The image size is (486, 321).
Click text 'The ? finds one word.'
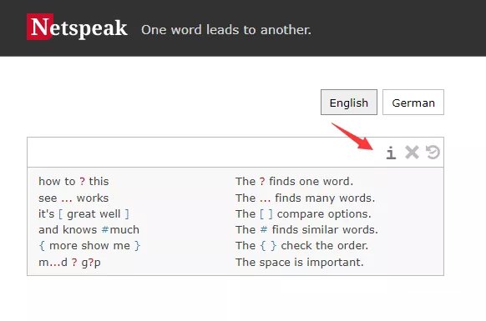click(294, 182)
